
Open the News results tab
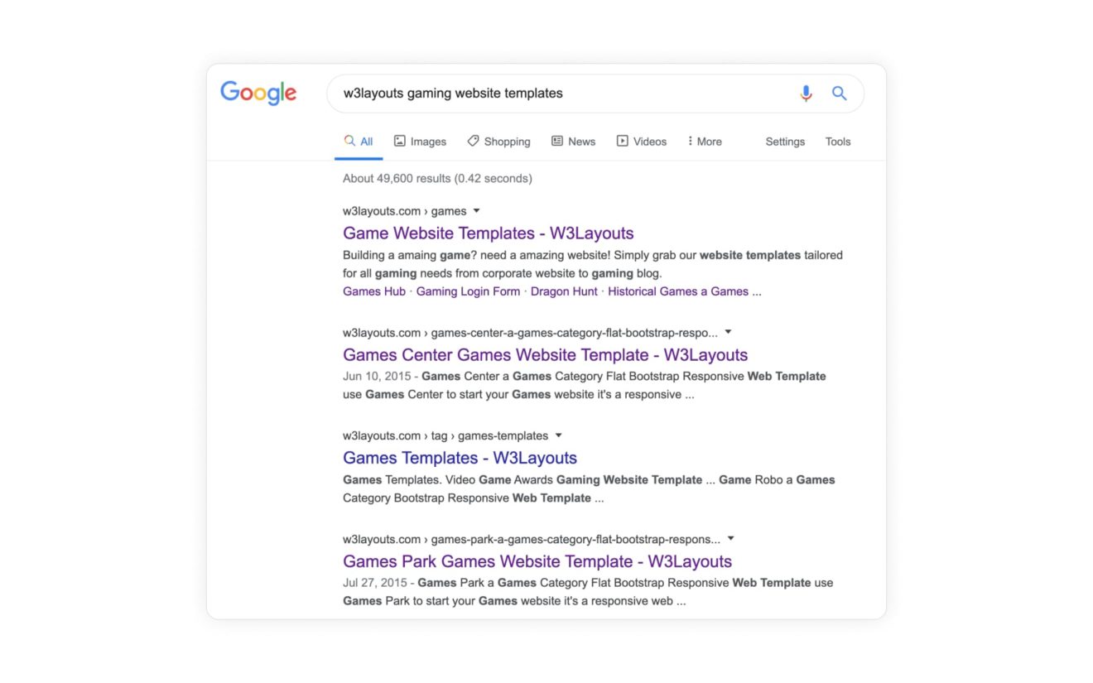pos(573,142)
